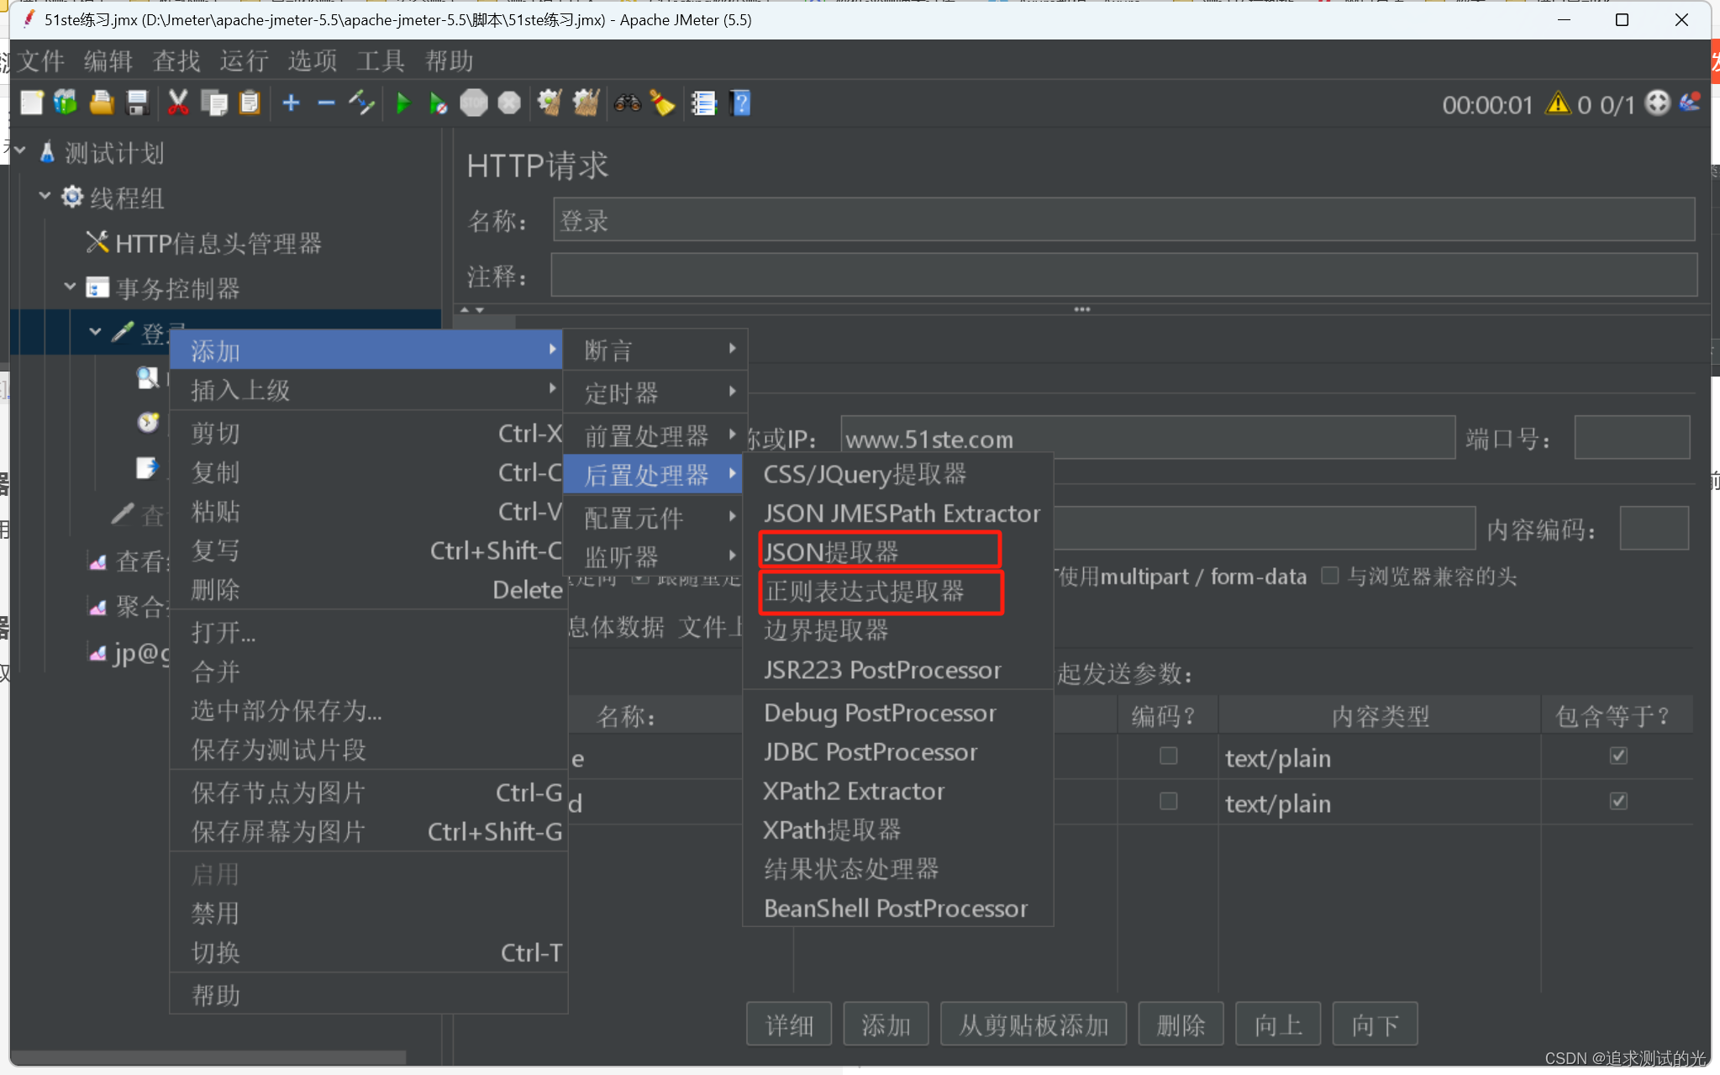Click the 添加 button below parameter table

(x=886, y=1025)
